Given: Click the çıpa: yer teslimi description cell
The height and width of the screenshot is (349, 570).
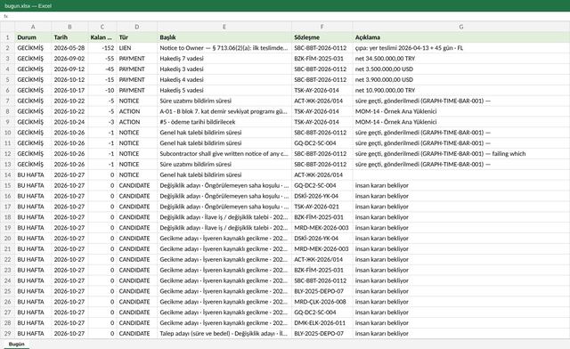Looking at the screenshot, I should click(461, 48).
